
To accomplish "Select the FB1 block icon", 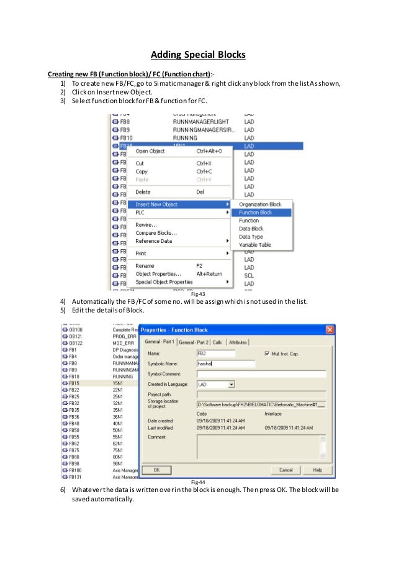I will tap(65, 350).
